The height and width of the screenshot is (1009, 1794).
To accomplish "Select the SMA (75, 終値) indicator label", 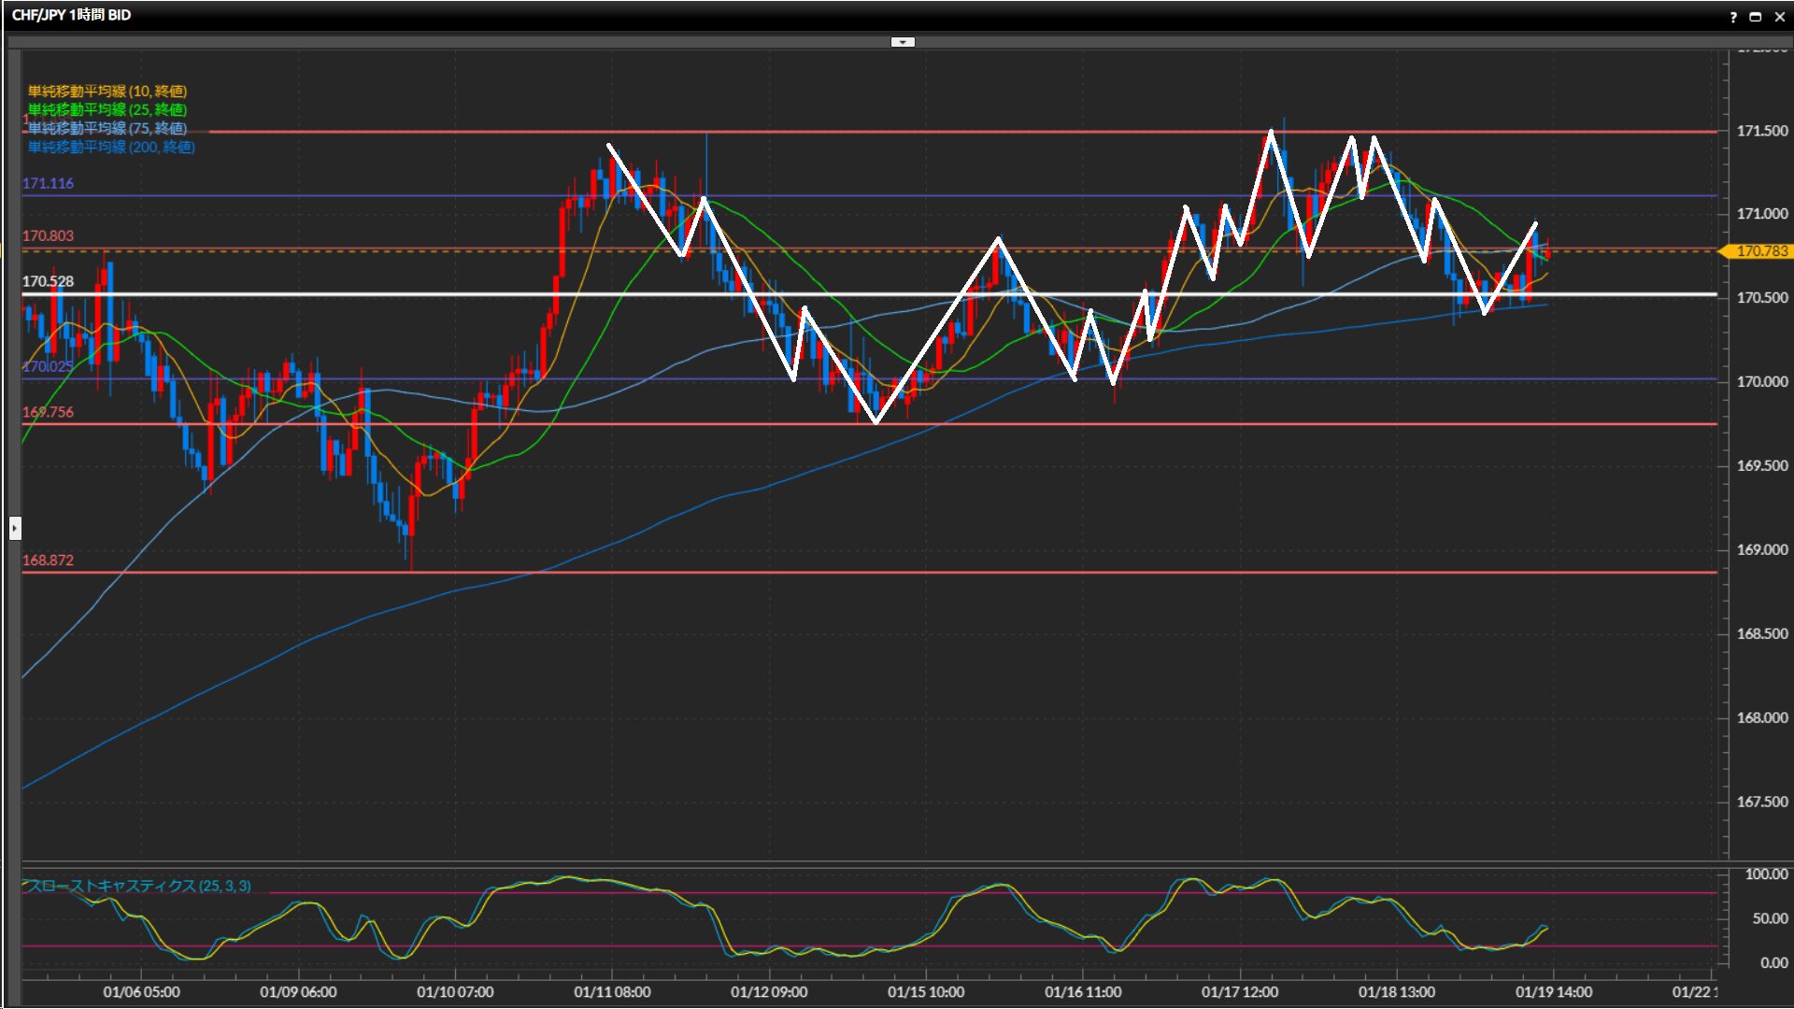I will click(x=107, y=128).
